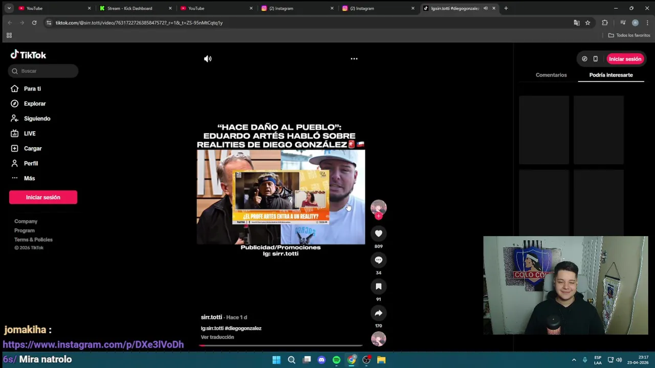Mute the audio on the TikTok browser tab
655x368 pixels.
486,8
